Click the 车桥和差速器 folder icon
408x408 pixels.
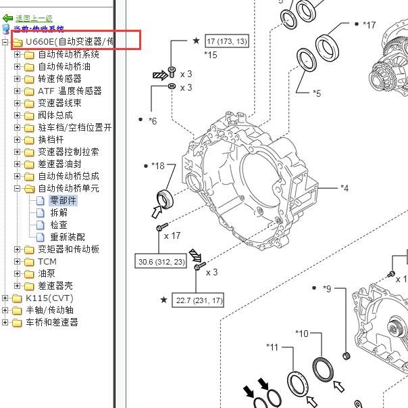(17, 323)
